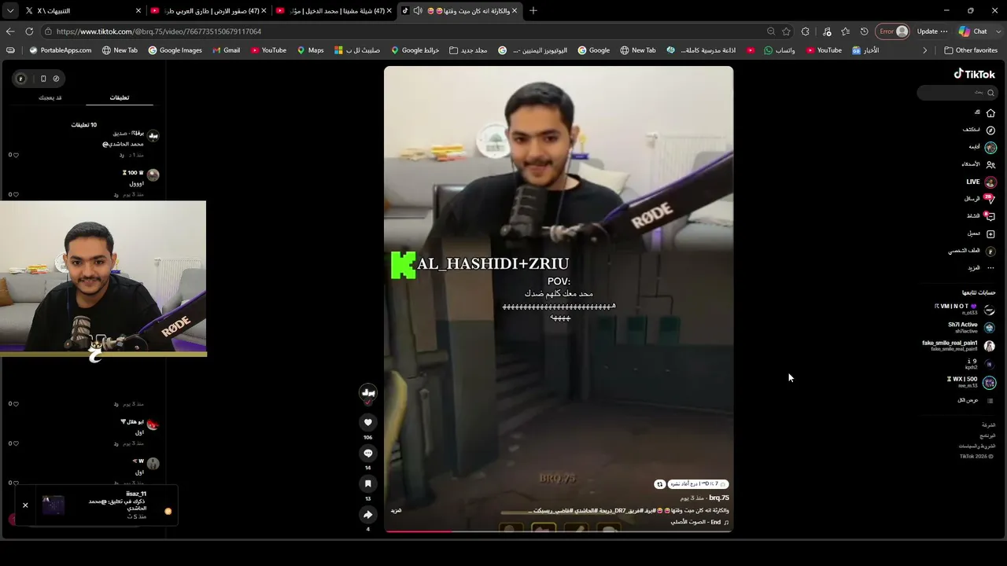Open the browser extensions puzzle icon
1007x566 pixels.
(805, 31)
